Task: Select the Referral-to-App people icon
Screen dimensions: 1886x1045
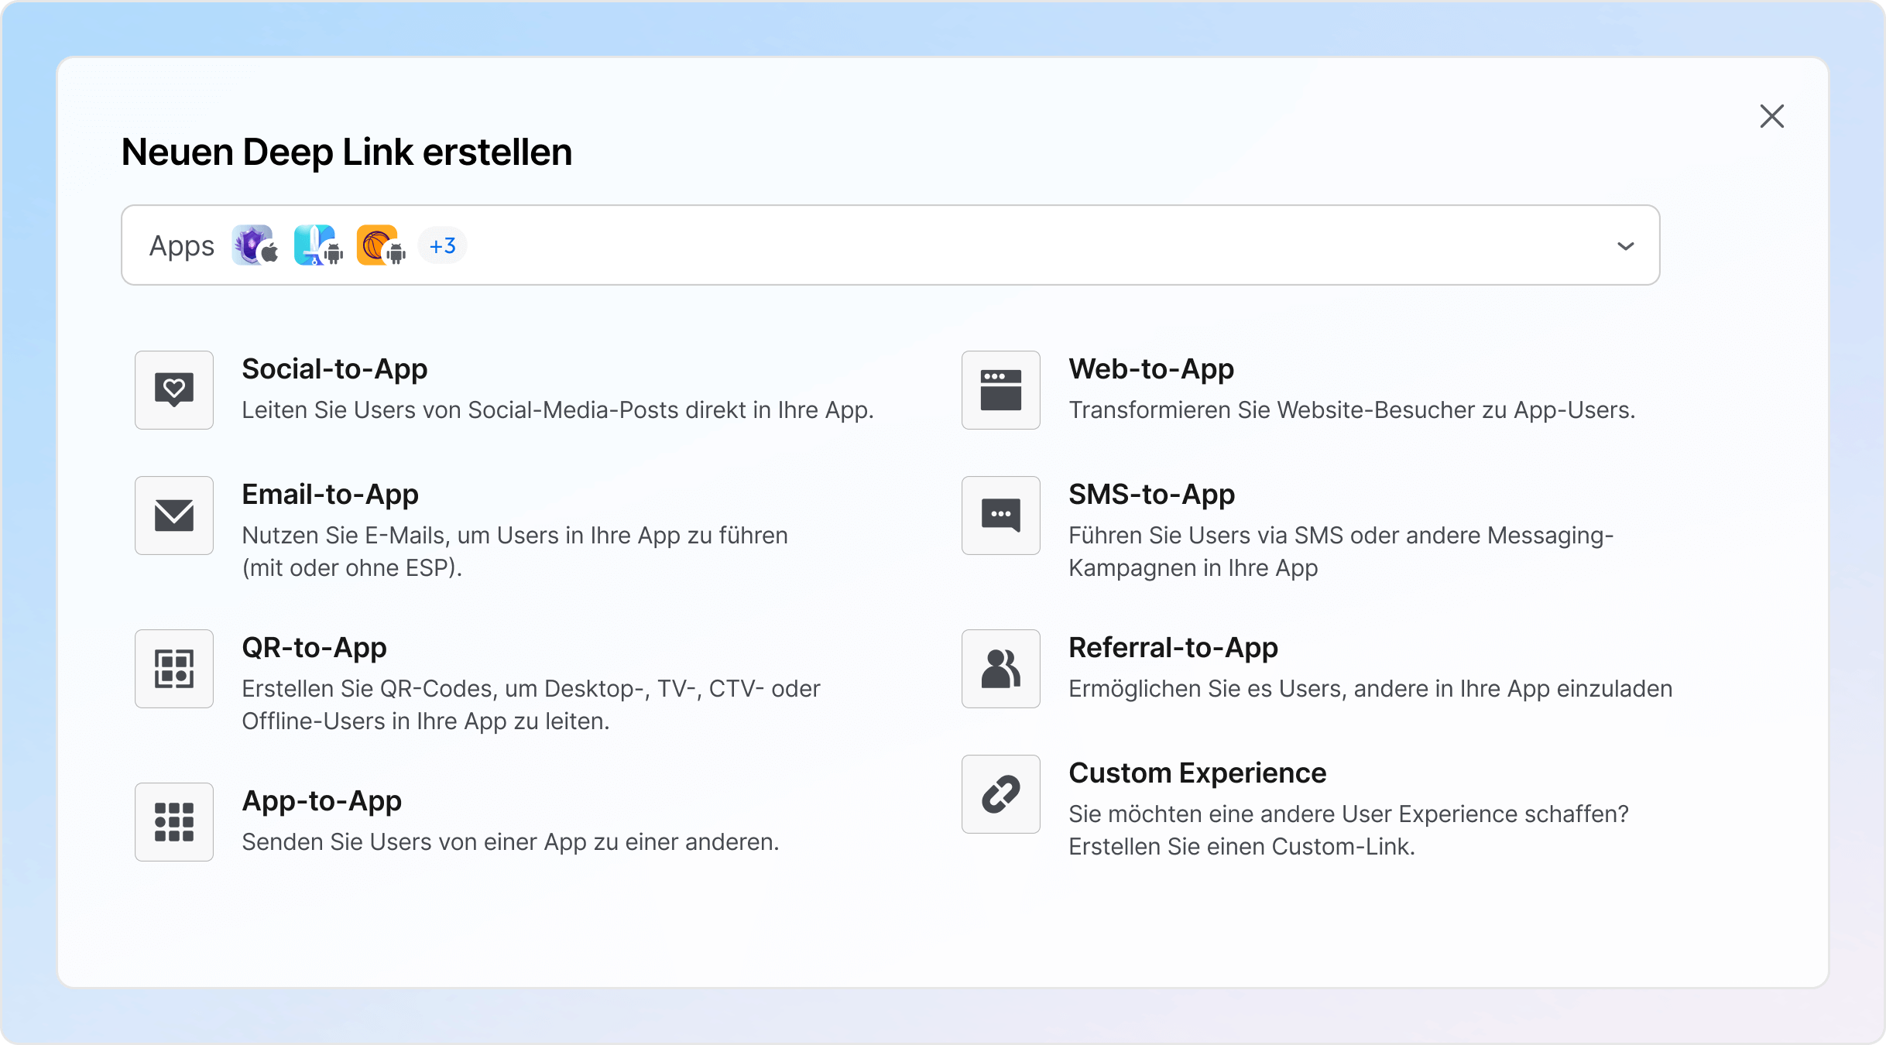Action: point(1000,668)
